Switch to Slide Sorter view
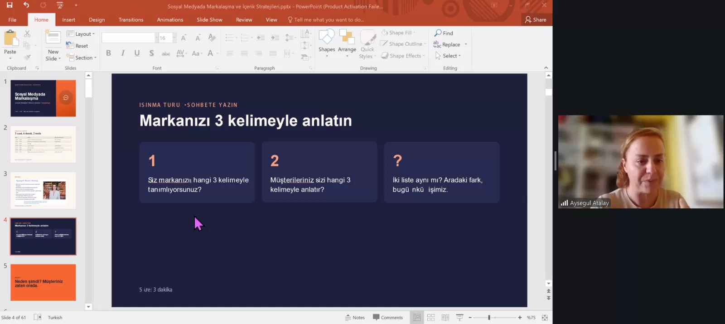The image size is (725, 324). (x=431, y=318)
